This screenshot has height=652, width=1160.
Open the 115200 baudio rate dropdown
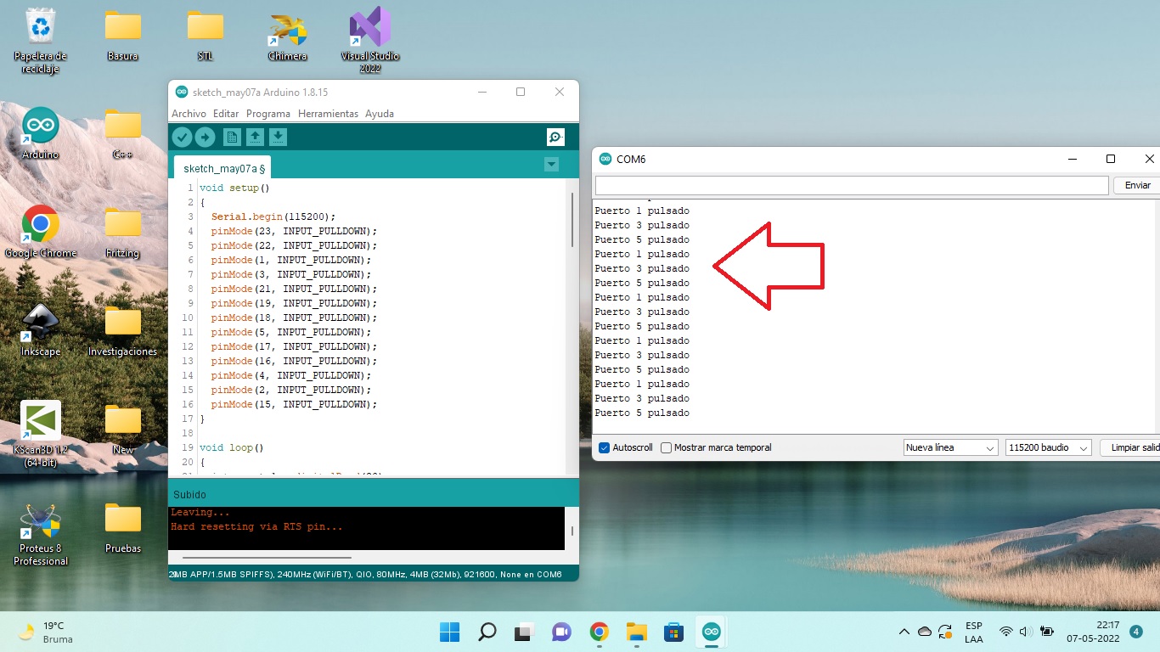point(1048,447)
